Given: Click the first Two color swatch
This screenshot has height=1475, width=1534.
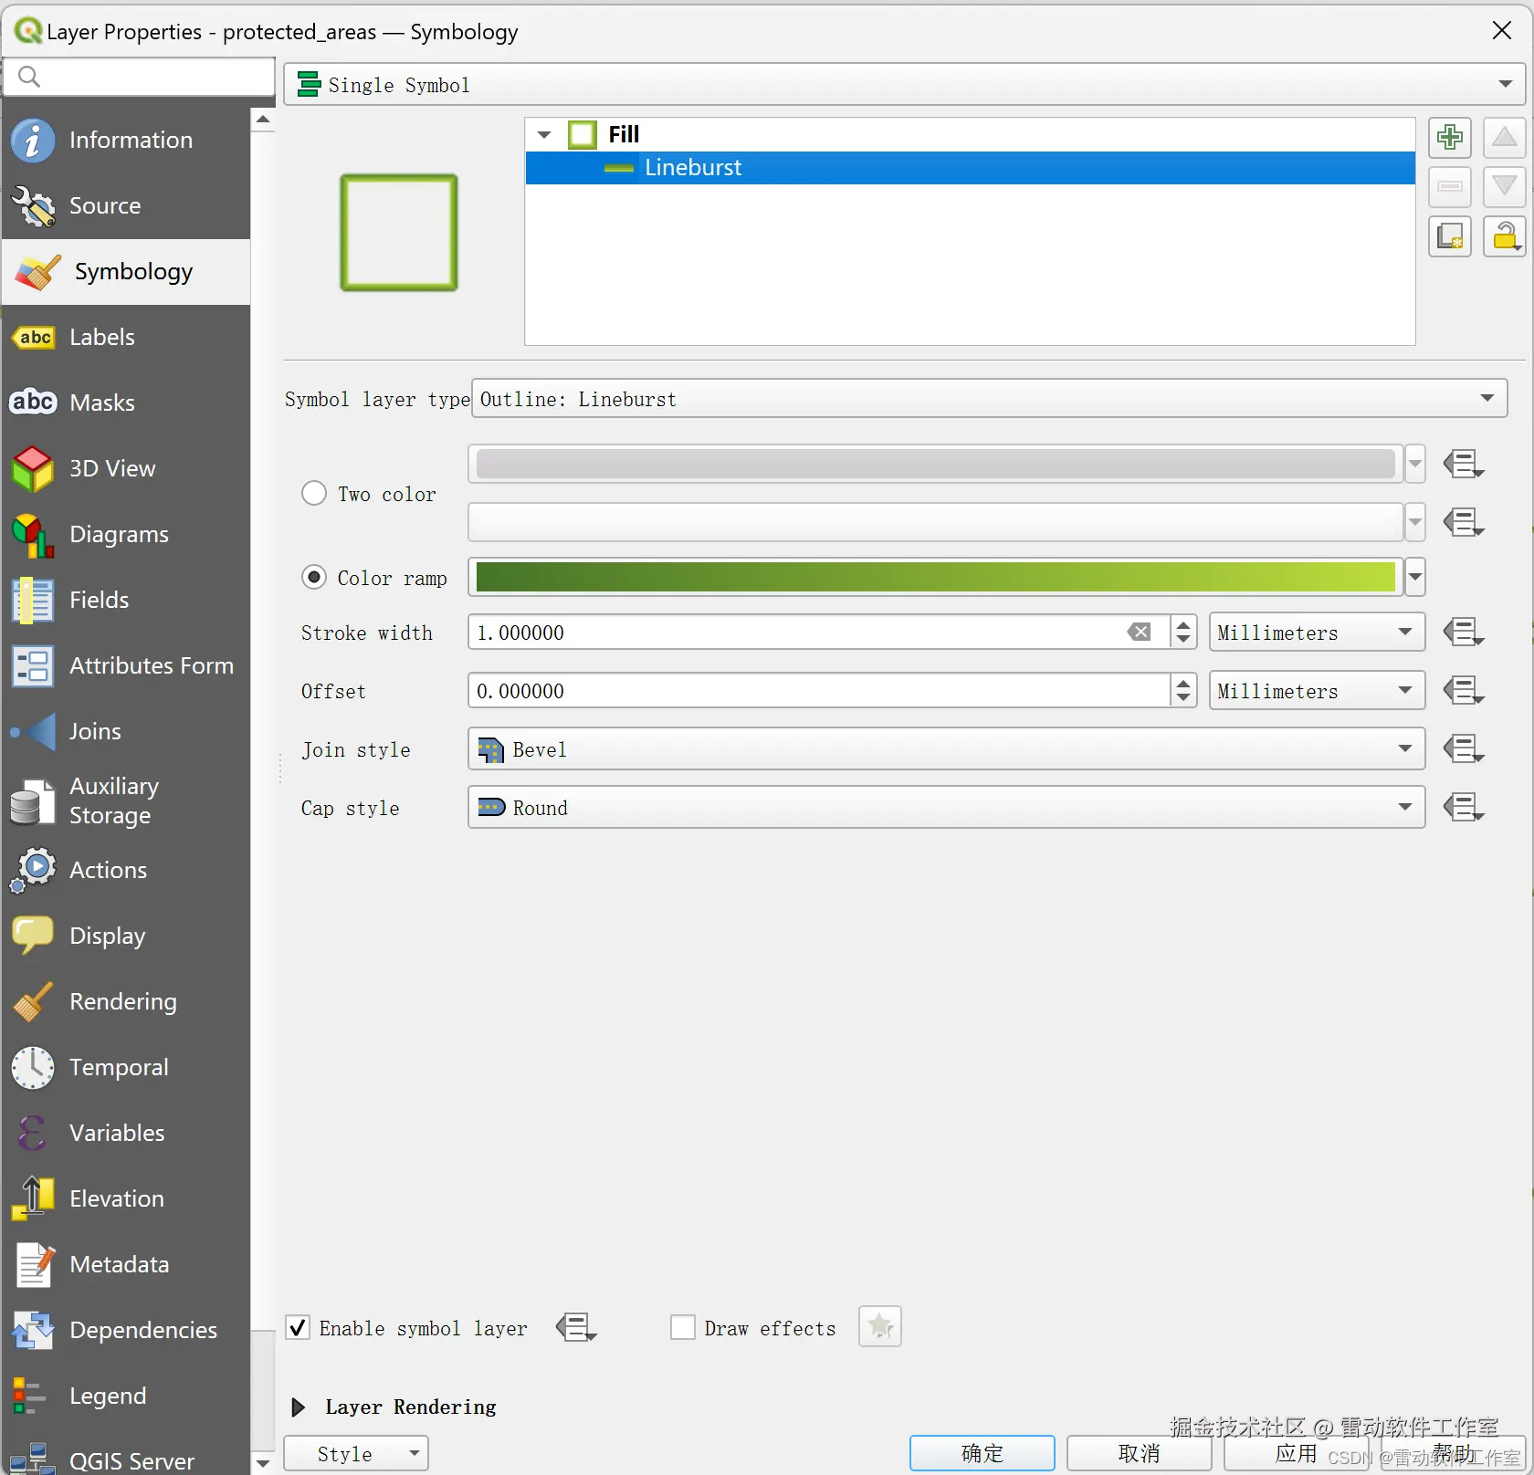Looking at the screenshot, I should pos(936,464).
